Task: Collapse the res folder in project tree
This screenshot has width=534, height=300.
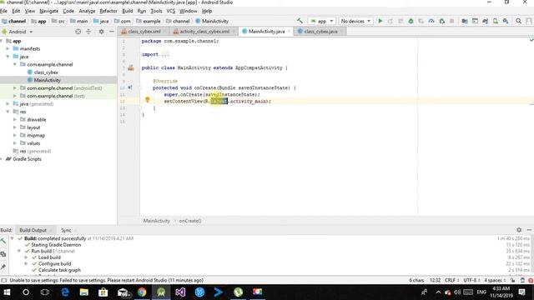Action: [x=8, y=112]
